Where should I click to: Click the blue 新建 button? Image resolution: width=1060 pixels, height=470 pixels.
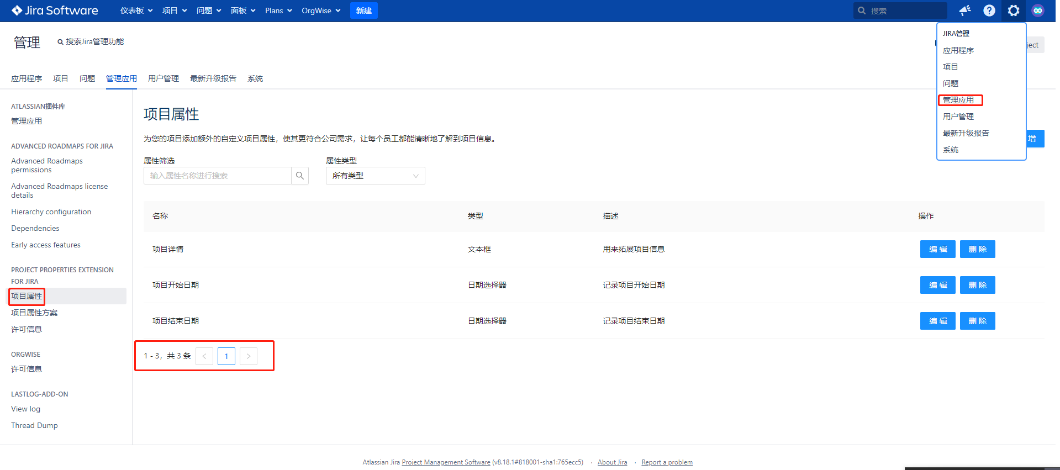point(363,10)
